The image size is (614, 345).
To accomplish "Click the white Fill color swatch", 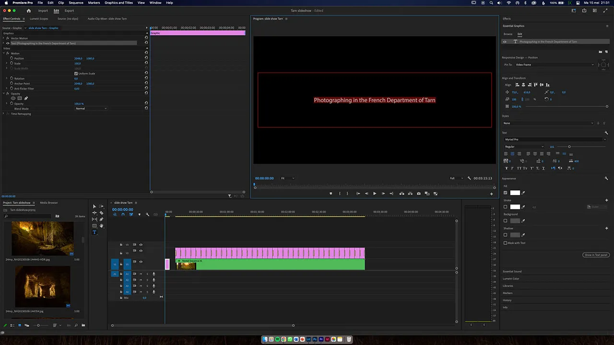I will (515, 193).
